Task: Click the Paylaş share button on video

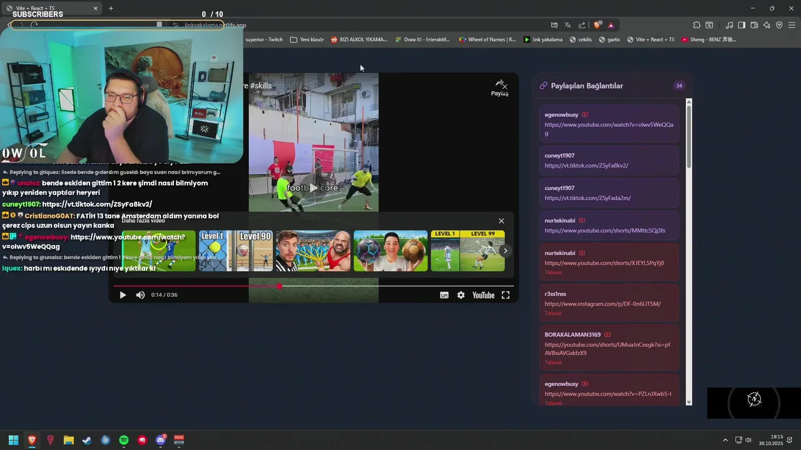Action: [499, 88]
